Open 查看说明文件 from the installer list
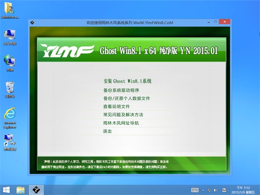The height and width of the screenshot is (195, 260). point(117,106)
